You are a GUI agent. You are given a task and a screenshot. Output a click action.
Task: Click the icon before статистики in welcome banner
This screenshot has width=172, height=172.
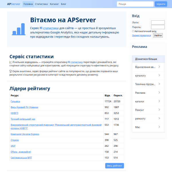pyautogui.click(x=41, y=28)
